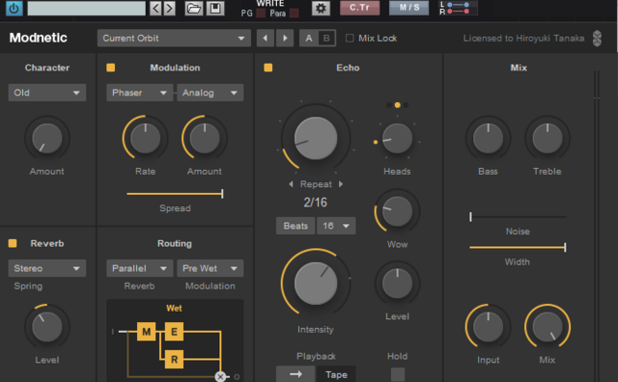Open the Character type dropdown showing Old
This screenshot has height=382, width=618.
(x=47, y=93)
